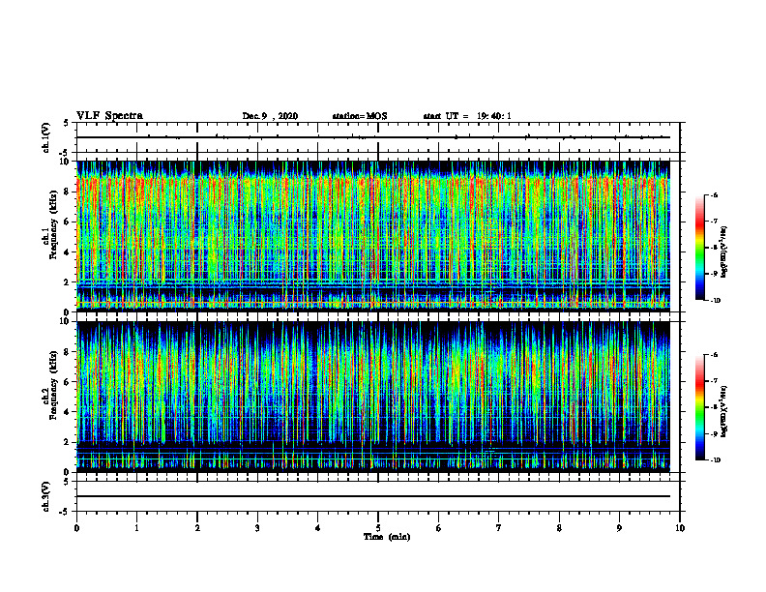
Task: Click the "ch.1(V)" waveform axis label
Action: 46,137
